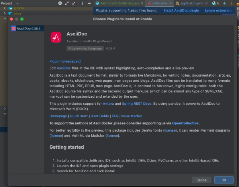Click the Programming Language tag
The height and width of the screenshot is (187, 239).
click(85, 49)
